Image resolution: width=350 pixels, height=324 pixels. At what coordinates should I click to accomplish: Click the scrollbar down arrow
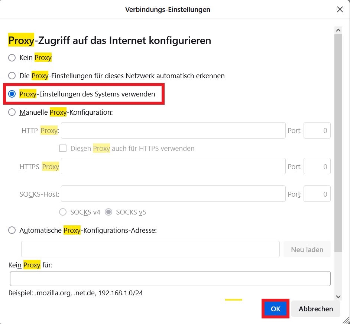(338, 296)
